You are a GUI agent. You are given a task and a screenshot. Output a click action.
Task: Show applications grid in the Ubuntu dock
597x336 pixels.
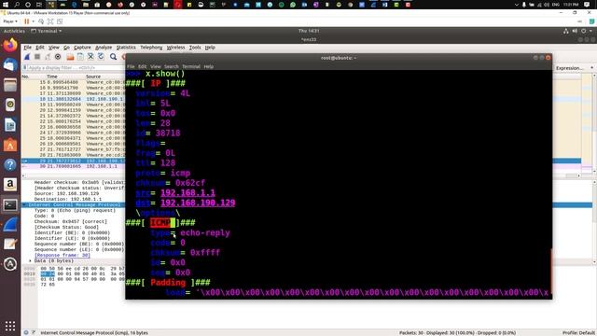(x=10, y=326)
